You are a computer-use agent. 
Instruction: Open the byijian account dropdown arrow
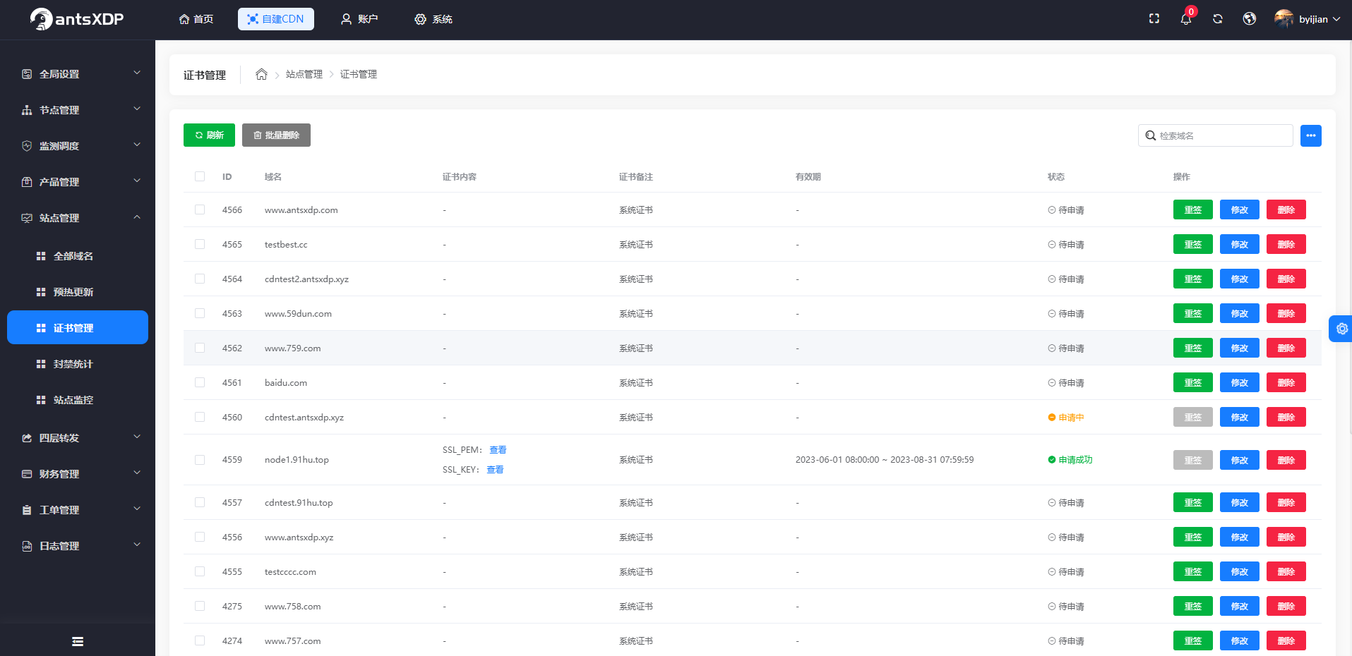(1336, 19)
